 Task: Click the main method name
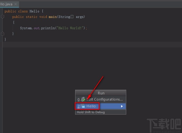[x=53, y=17]
